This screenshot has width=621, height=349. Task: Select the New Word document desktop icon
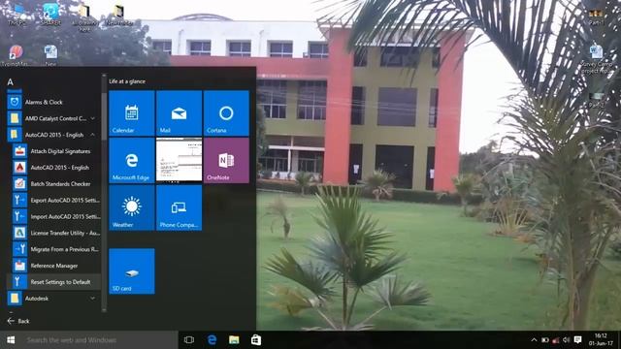(x=50, y=55)
